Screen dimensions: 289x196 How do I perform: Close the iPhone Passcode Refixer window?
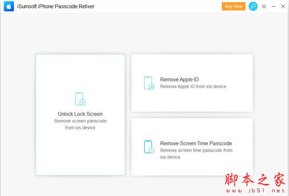point(283,6)
